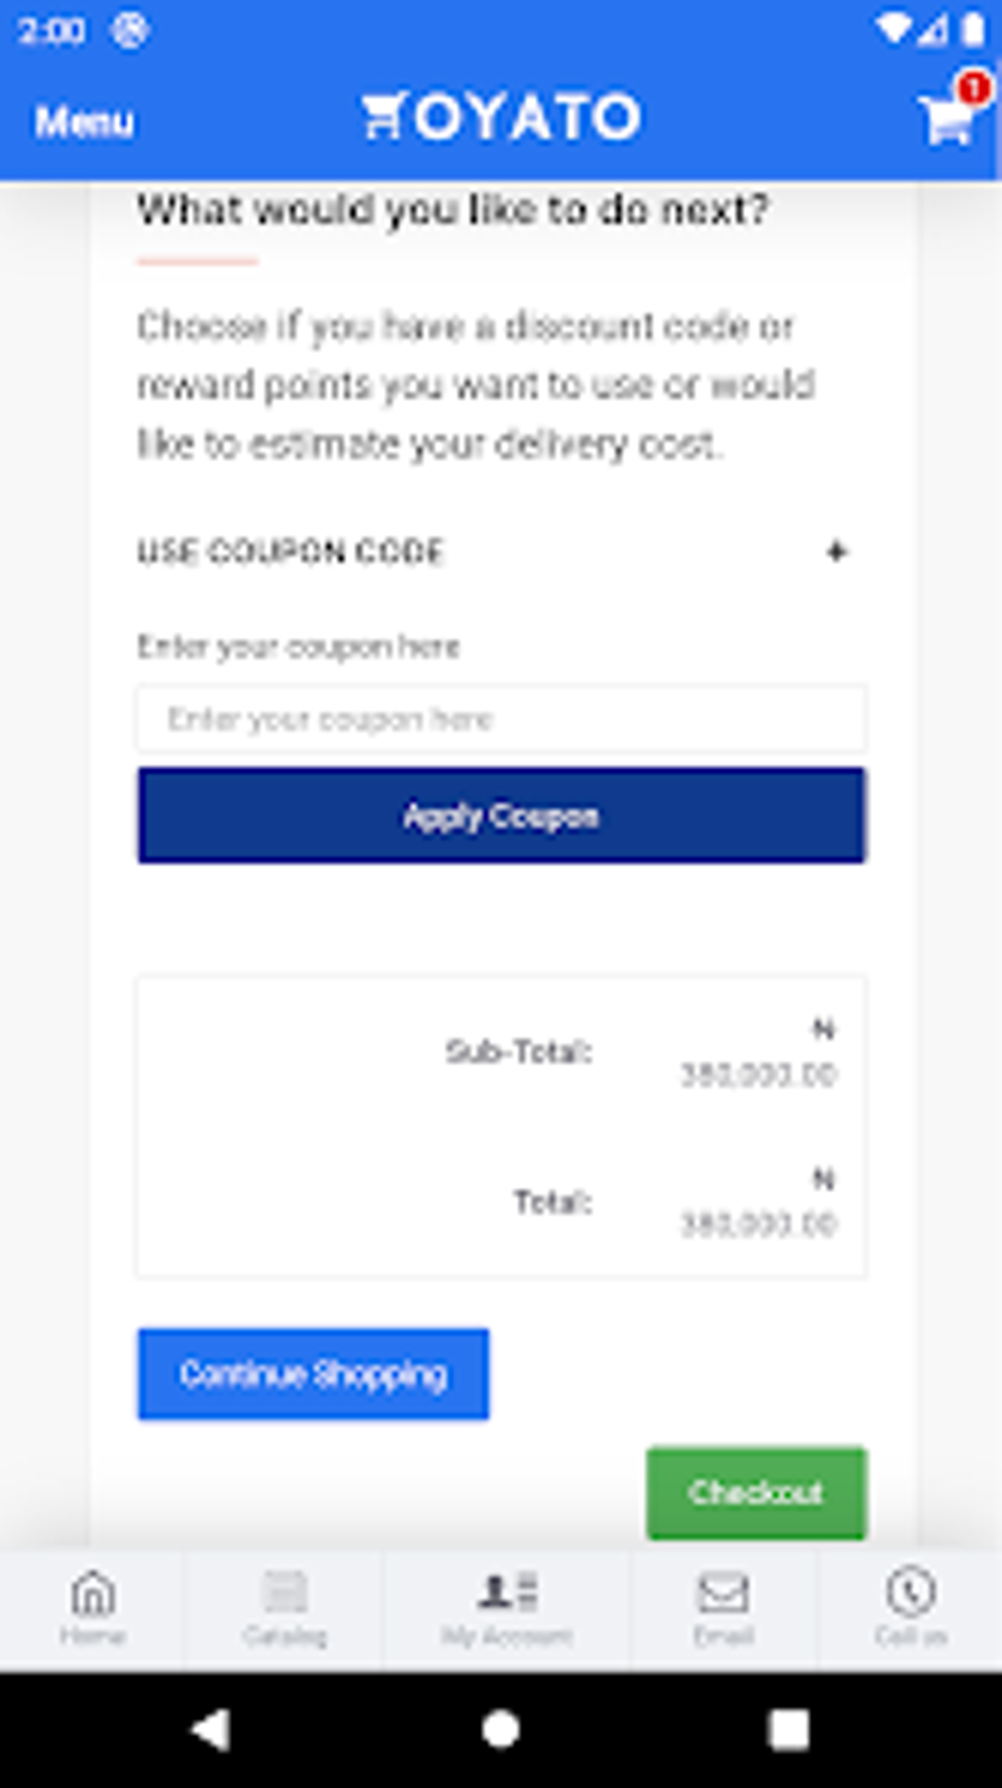
Task: Open the Catalog icon
Action: click(285, 1594)
